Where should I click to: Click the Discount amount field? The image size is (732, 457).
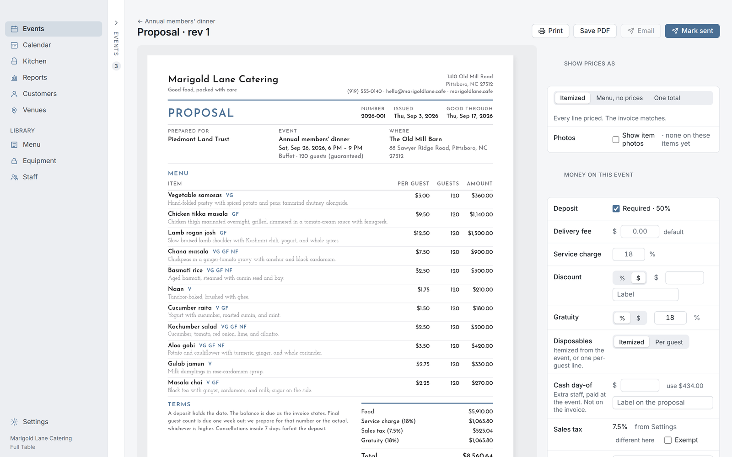[684, 278]
